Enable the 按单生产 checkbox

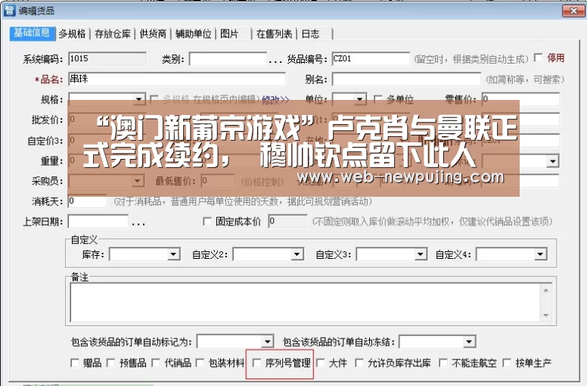click(x=507, y=363)
